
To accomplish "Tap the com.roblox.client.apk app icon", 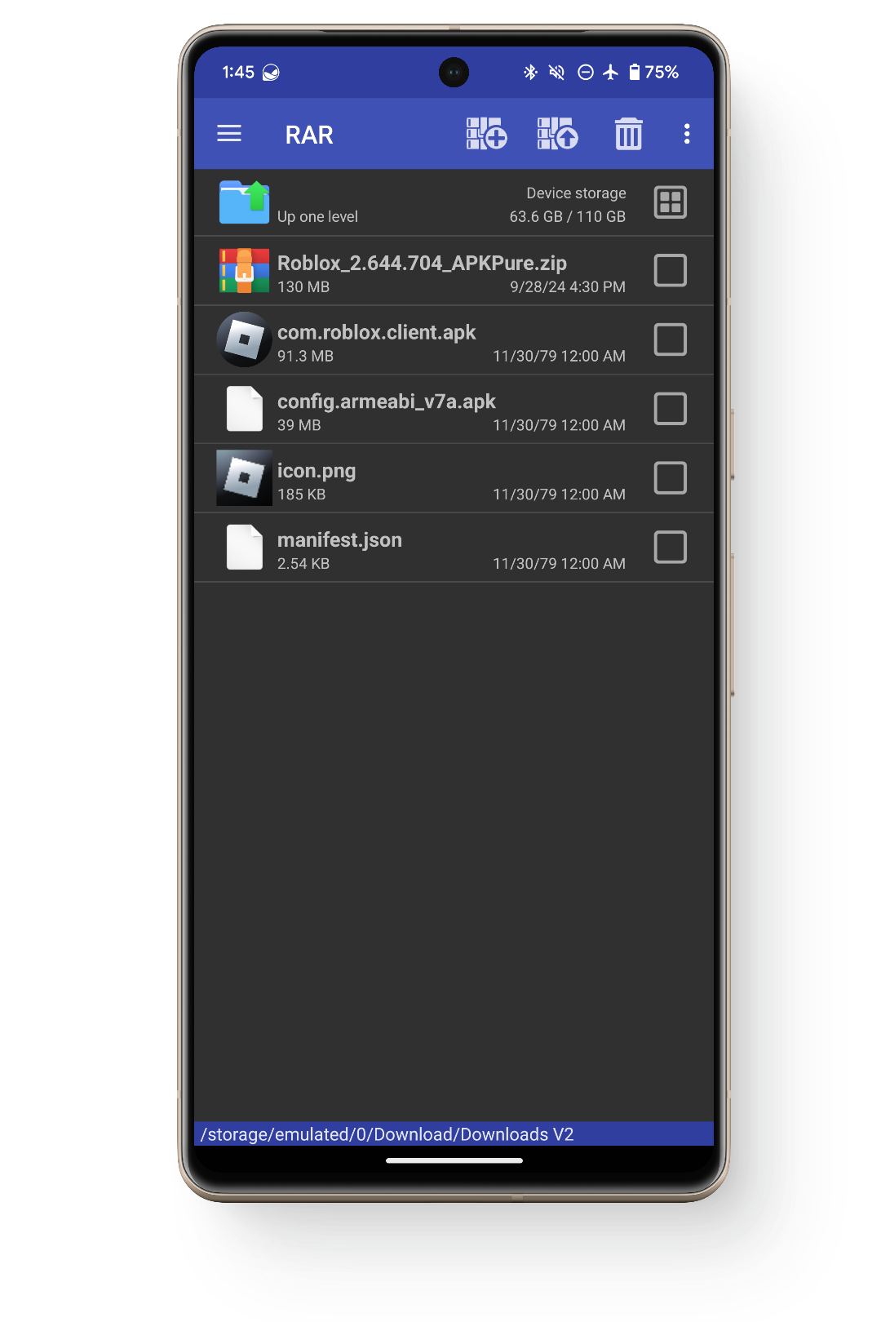I will coord(244,339).
